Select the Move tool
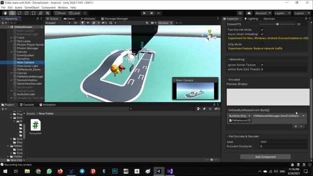The height and width of the screenshot is (176, 313). [12, 13]
